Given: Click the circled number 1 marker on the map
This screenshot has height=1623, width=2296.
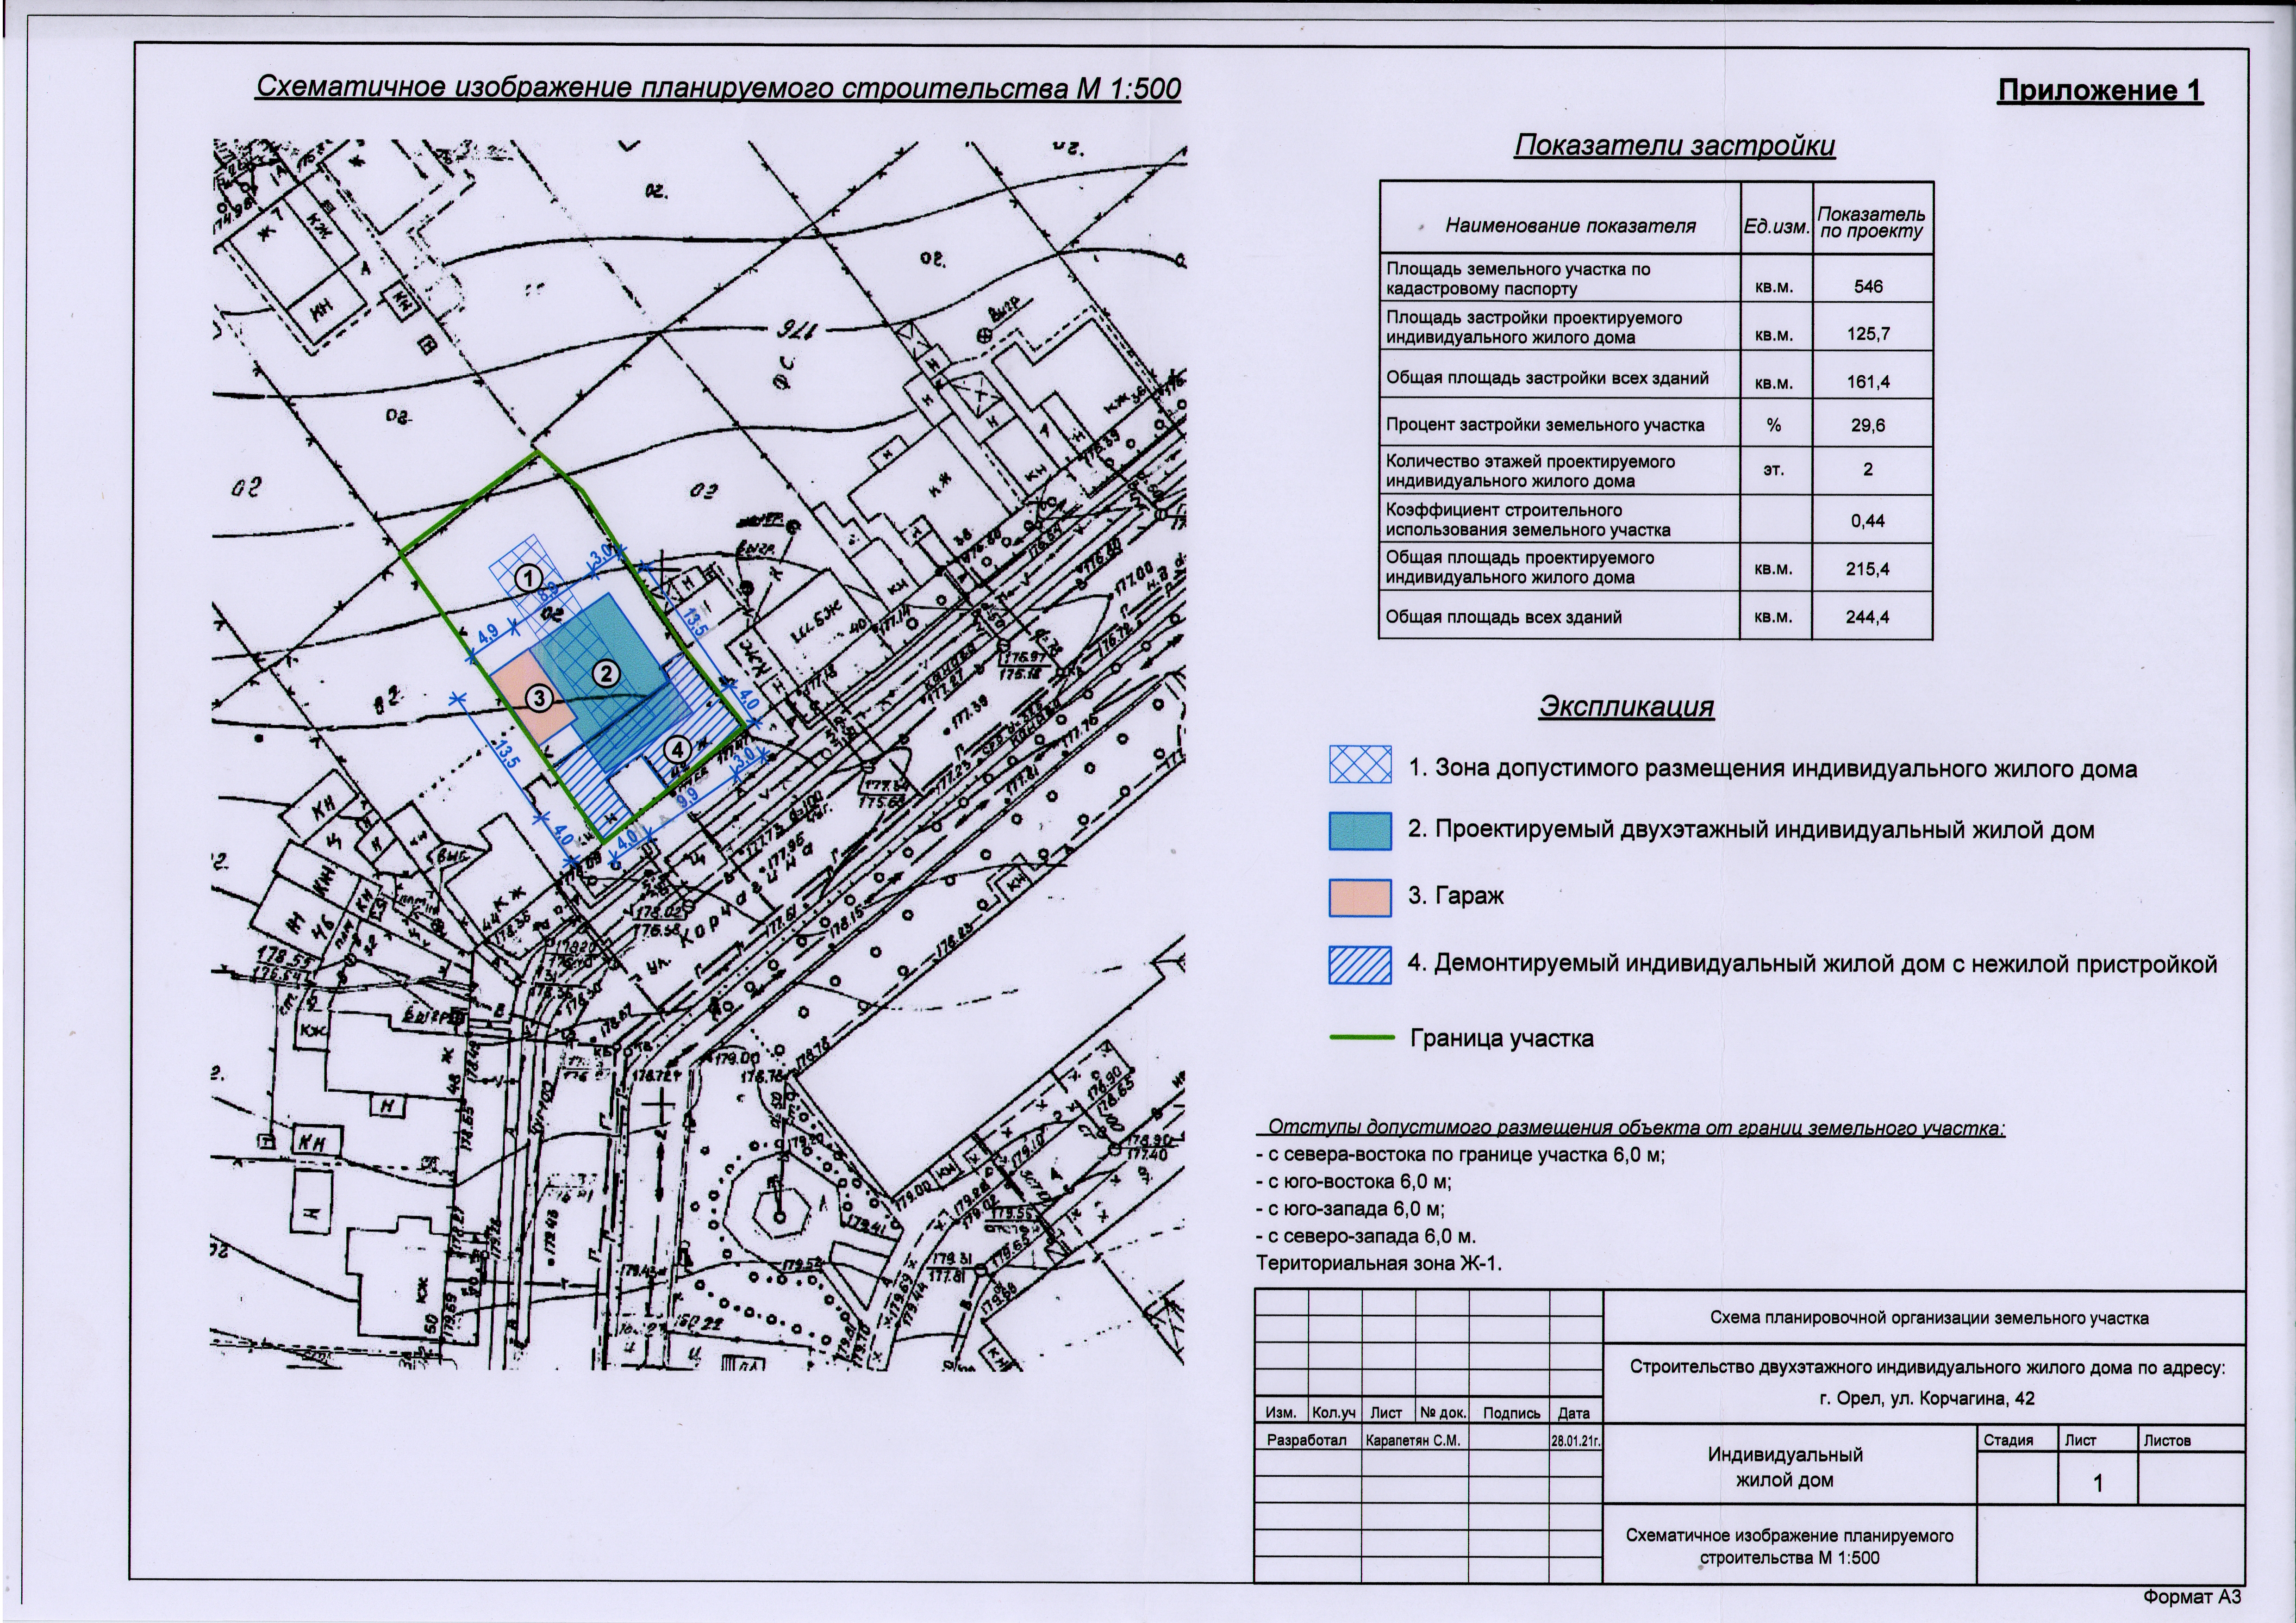Looking at the screenshot, I should tap(529, 578).
